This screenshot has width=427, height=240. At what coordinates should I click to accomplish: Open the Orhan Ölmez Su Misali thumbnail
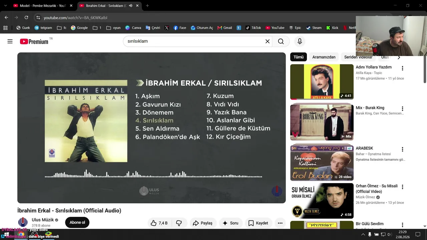pyautogui.click(x=322, y=201)
